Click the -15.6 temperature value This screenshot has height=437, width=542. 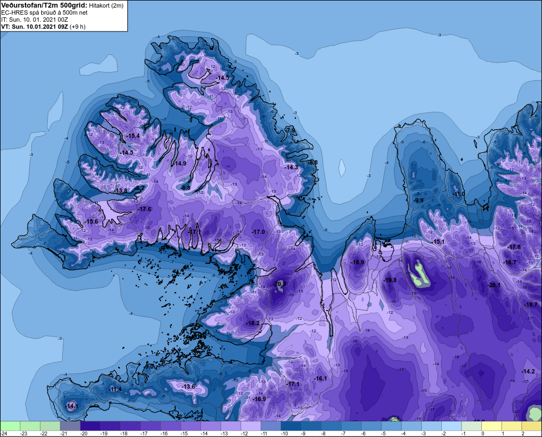pos(92,221)
